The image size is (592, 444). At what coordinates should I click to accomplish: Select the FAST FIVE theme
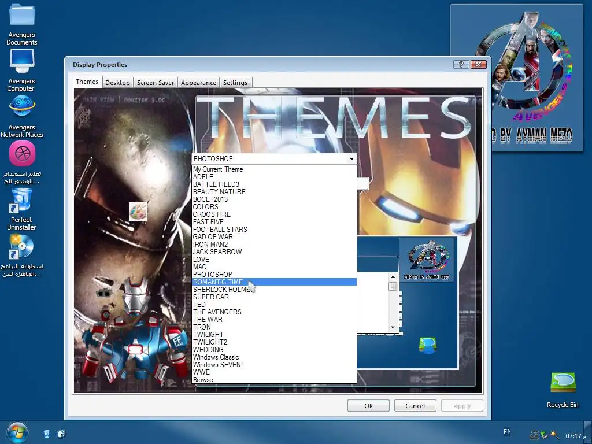pos(274,221)
